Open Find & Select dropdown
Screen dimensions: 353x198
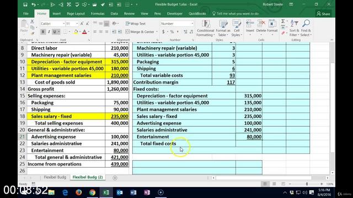point(306,28)
